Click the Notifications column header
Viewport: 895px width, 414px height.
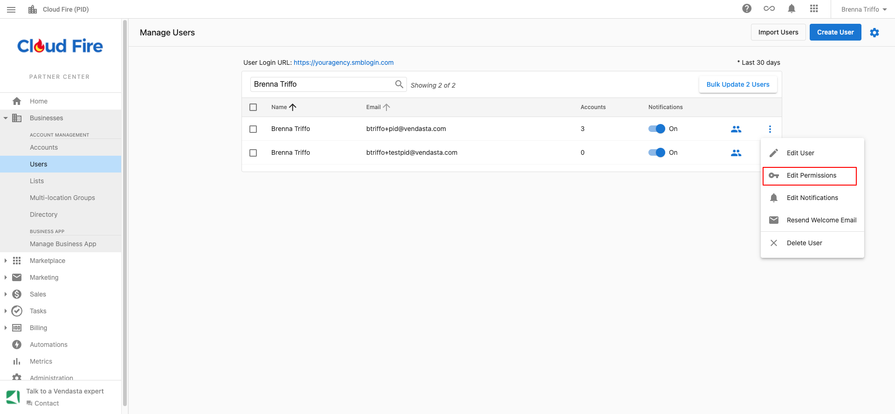point(665,107)
